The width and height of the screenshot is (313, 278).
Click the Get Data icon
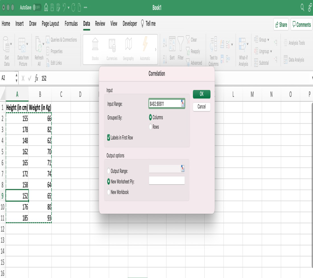coord(6,44)
